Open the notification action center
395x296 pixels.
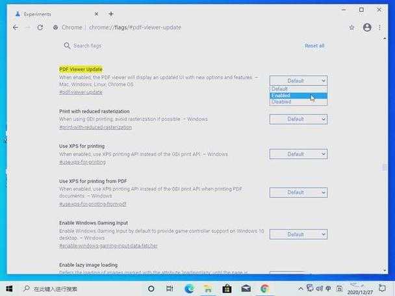pos(382,288)
